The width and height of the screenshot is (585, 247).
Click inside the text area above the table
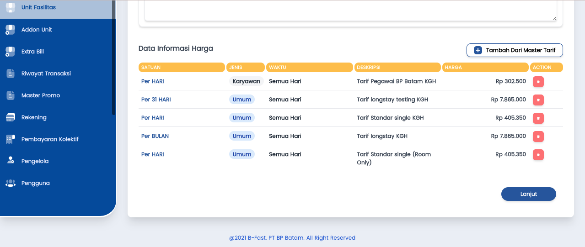pyautogui.click(x=350, y=10)
